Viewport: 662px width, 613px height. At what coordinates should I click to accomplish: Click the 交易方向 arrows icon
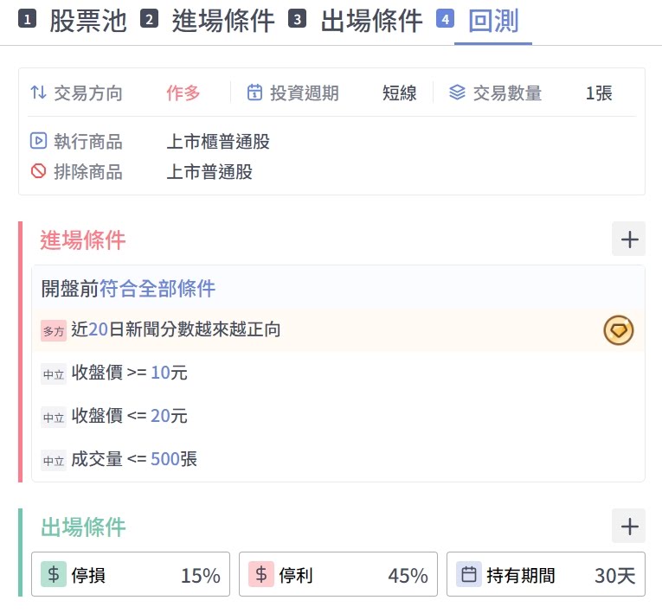(39, 93)
